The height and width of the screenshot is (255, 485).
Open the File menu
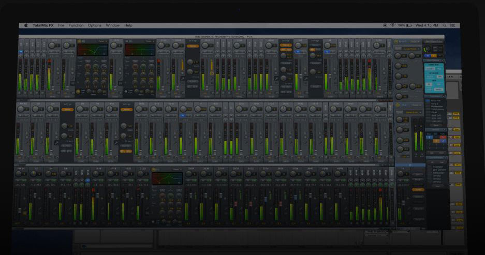pyautogui.click(x=61, y=25)
